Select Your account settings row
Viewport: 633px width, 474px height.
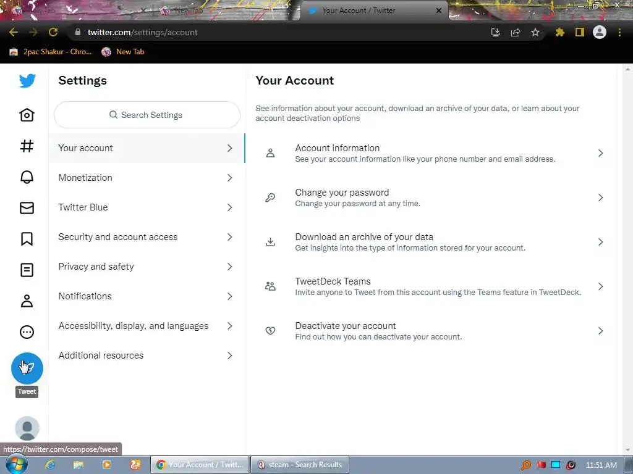click(x=147, y=148)
